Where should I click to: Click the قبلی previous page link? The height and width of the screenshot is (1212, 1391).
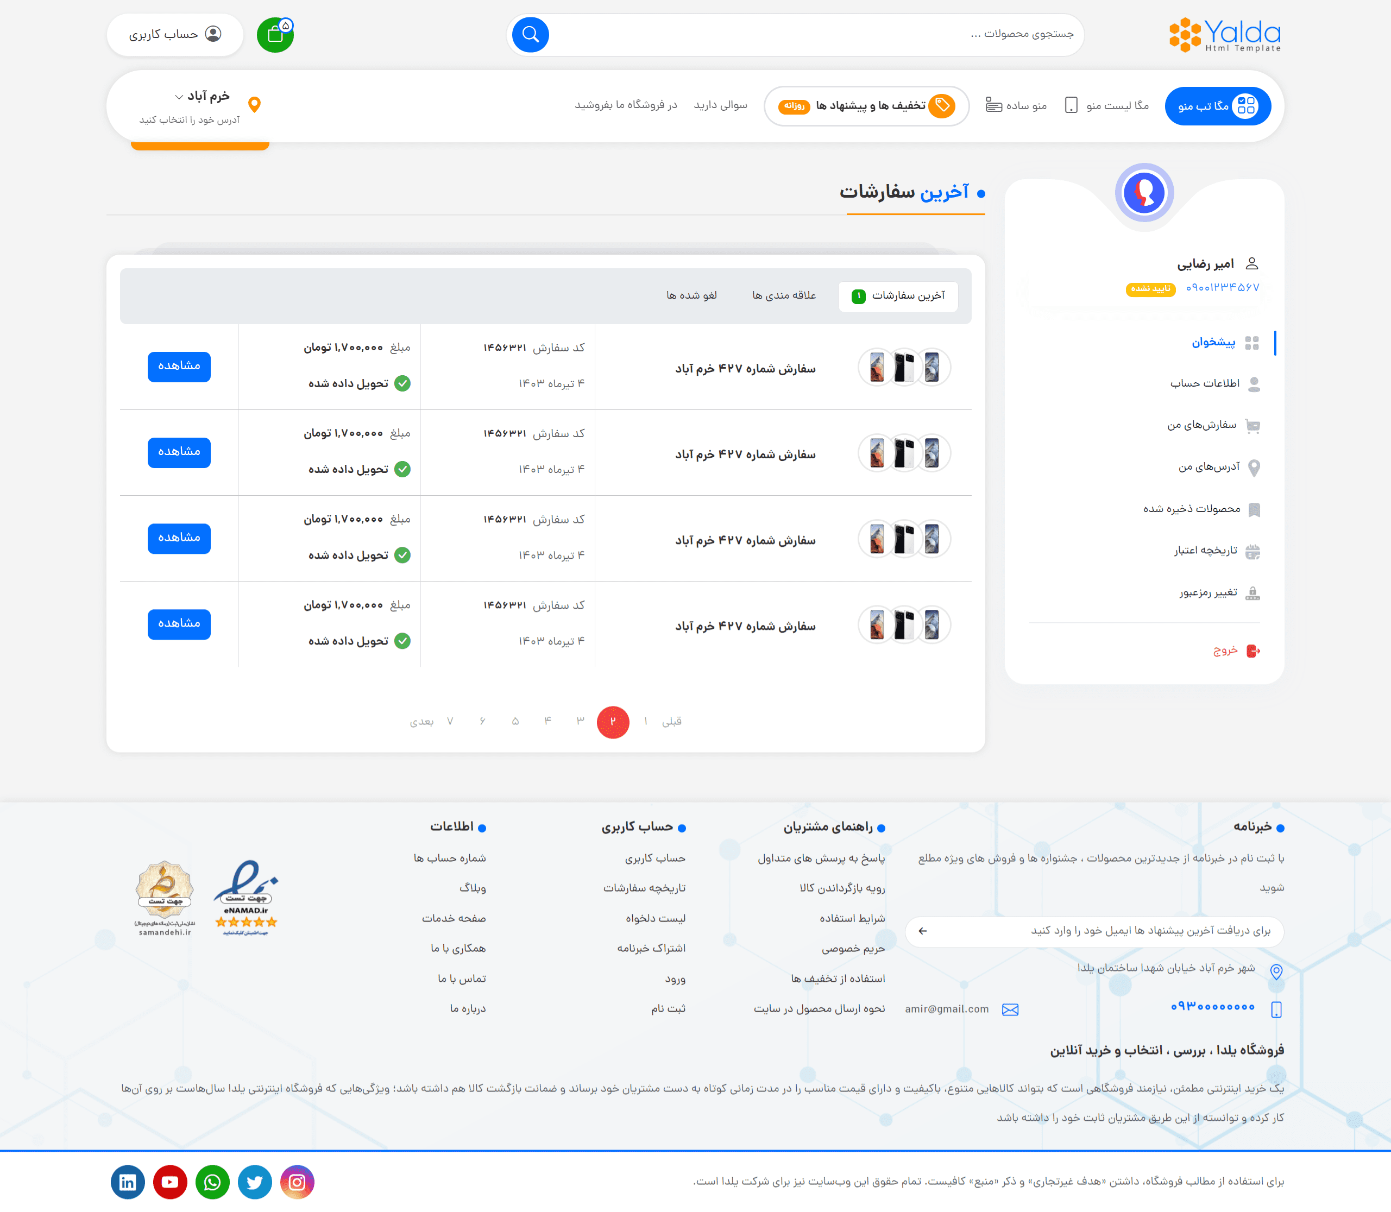coord(672,722)
